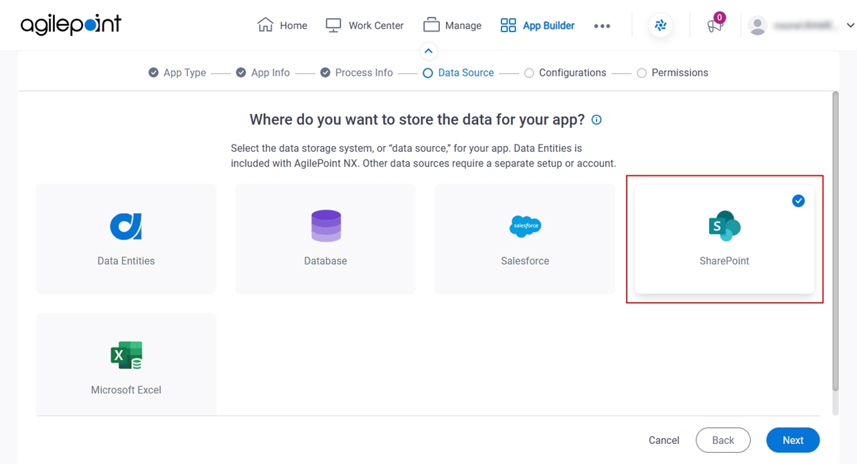
Task: Choose the Salesforce card
Action: 525,238
